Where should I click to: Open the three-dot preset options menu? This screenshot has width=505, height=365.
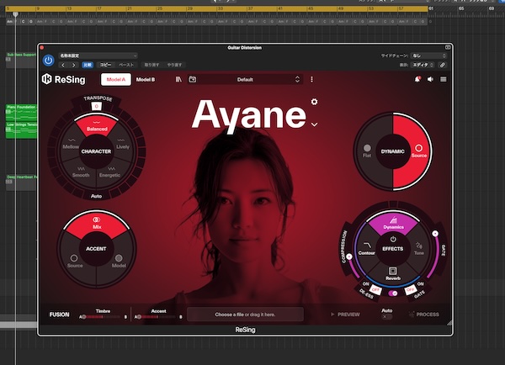coord(311,79)
